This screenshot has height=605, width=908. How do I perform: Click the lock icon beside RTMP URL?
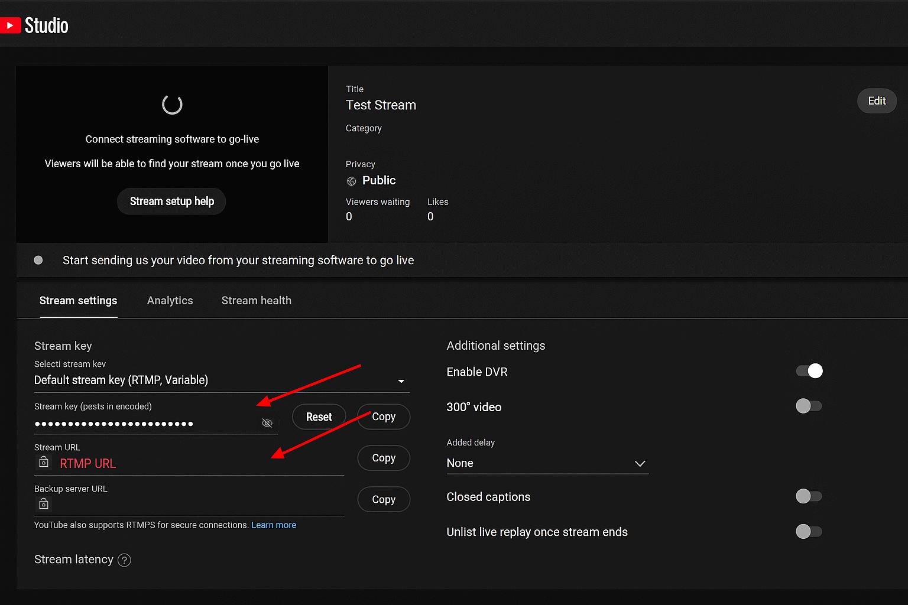point(44,462)
